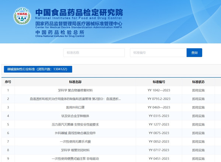
Task: Click standard number YY 0451-2023
Action: [x=159, y=159]
